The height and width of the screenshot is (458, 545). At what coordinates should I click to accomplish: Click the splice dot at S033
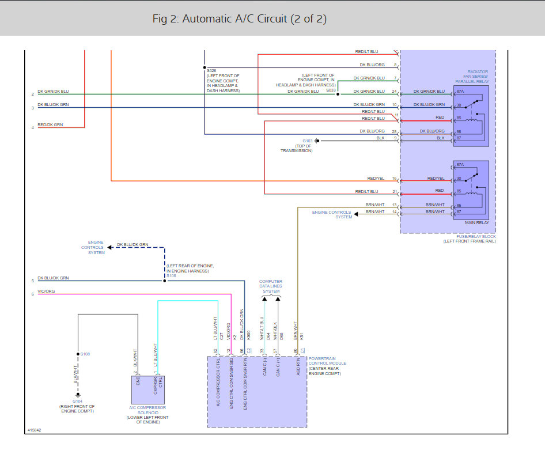pyautogui.click(x=338, y=94)
